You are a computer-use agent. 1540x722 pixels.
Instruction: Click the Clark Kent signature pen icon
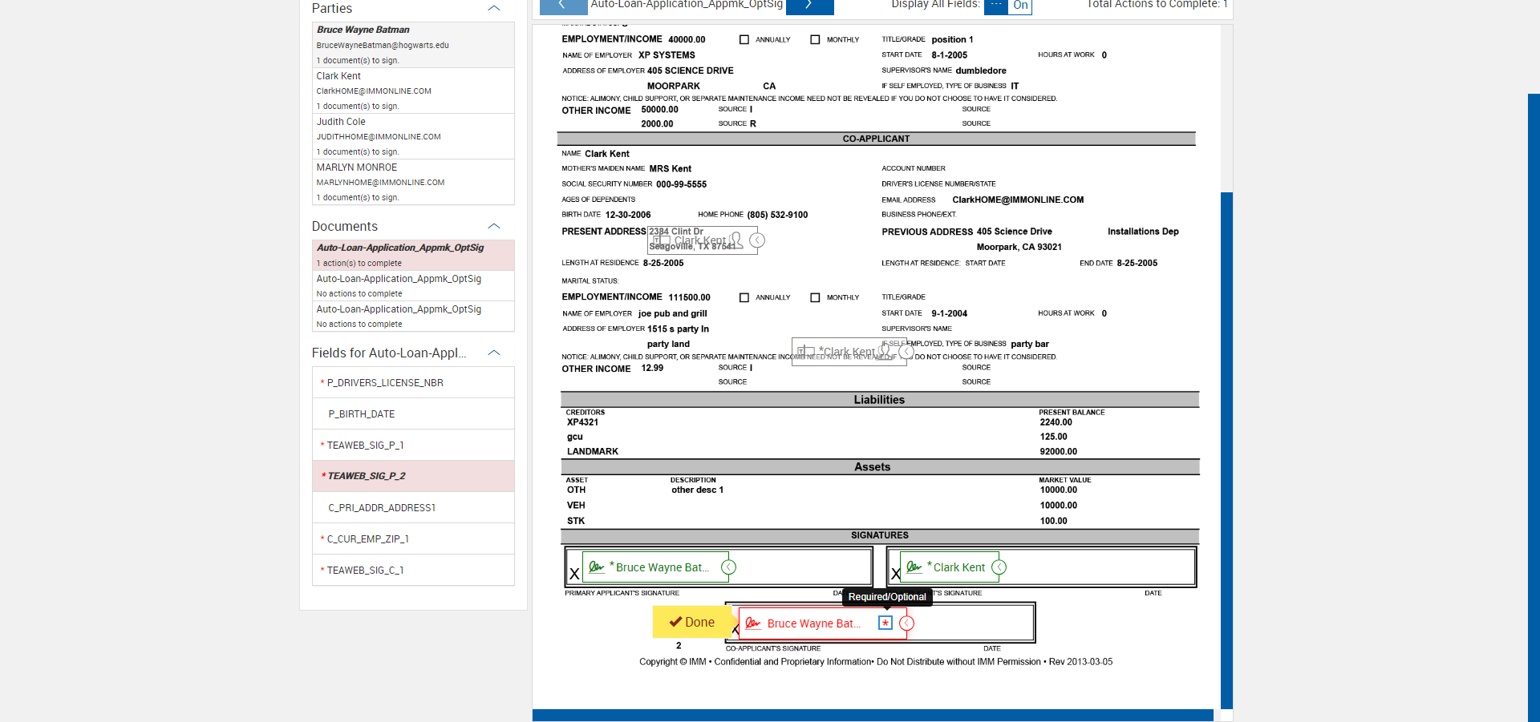(x=914, y=567)
